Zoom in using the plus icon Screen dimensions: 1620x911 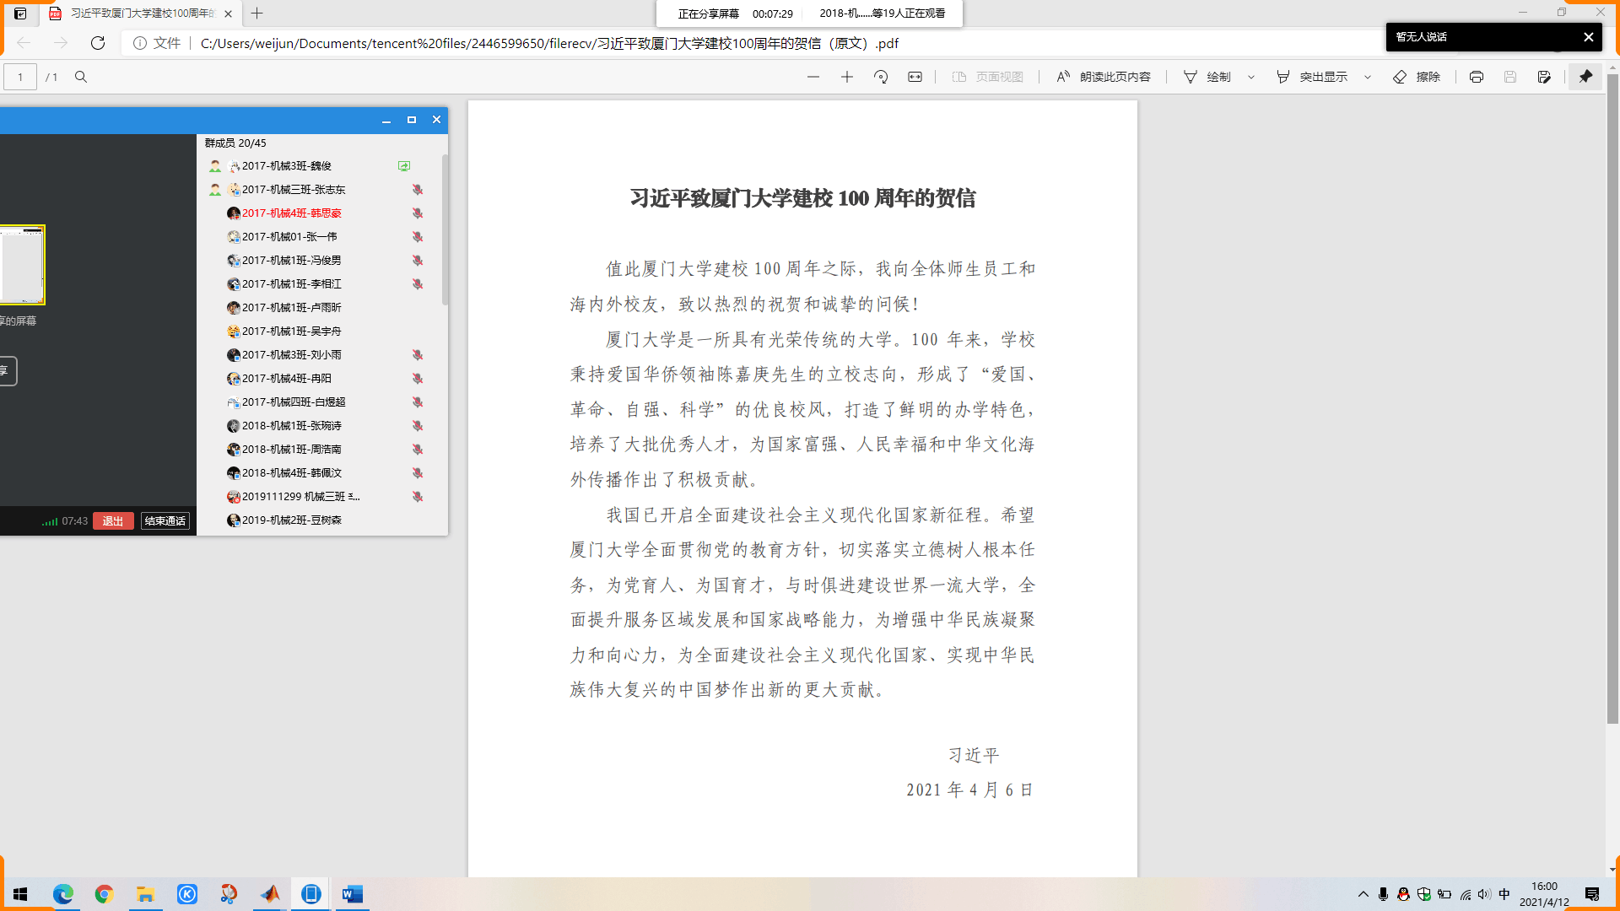tap(847, 77)
